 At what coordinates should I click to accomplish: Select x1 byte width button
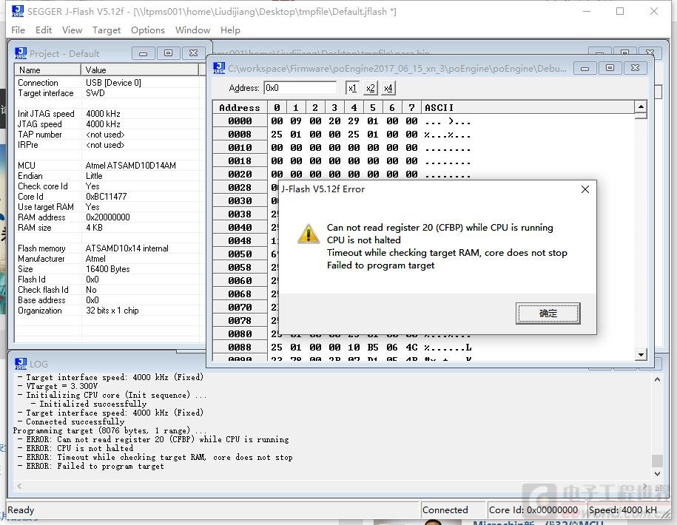coord(352,88)
